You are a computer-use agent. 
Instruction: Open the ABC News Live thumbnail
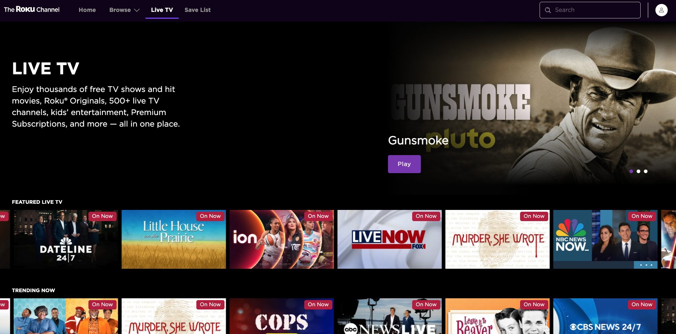pos(389,316)
